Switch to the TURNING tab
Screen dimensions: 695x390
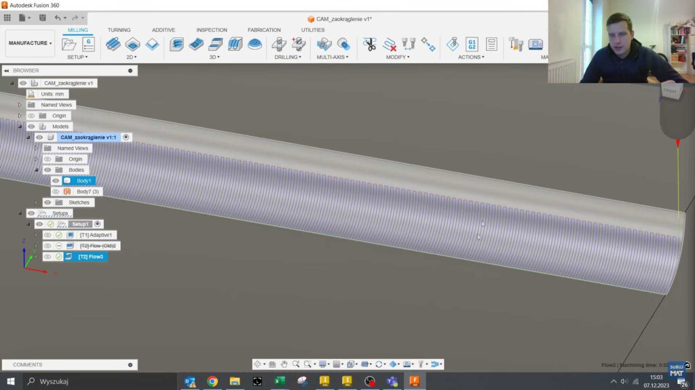(x=119, y=30)
